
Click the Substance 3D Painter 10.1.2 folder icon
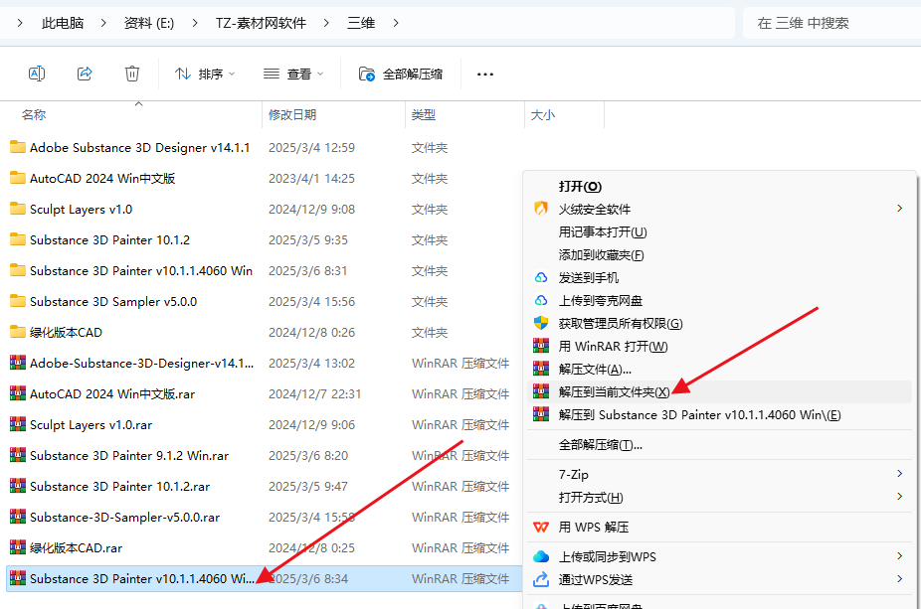click(x=18, y=239)
